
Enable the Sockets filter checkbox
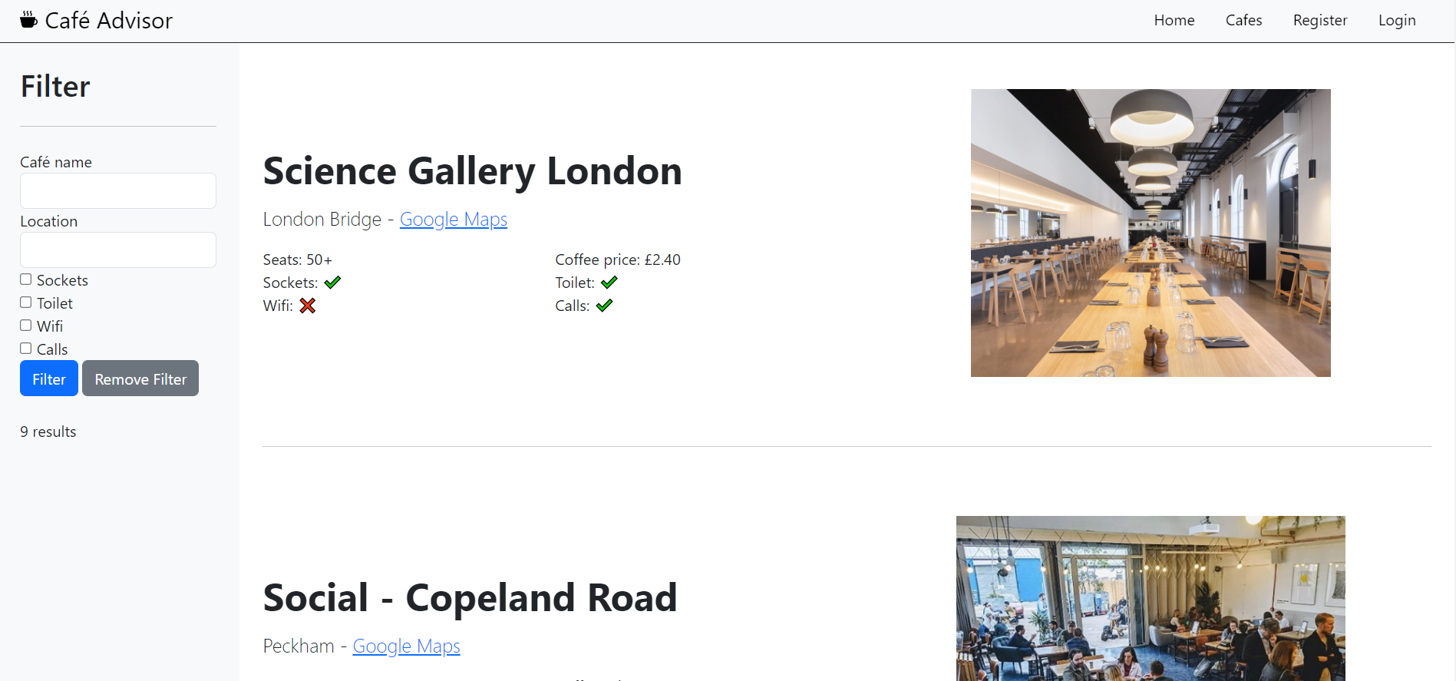coord(26,279)
